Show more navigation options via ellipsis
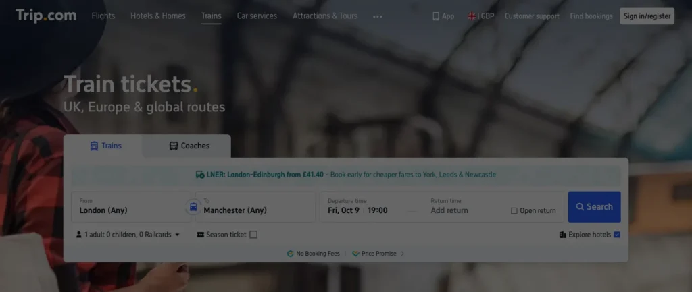The image size is (692, 292). (x=378, y=16)
